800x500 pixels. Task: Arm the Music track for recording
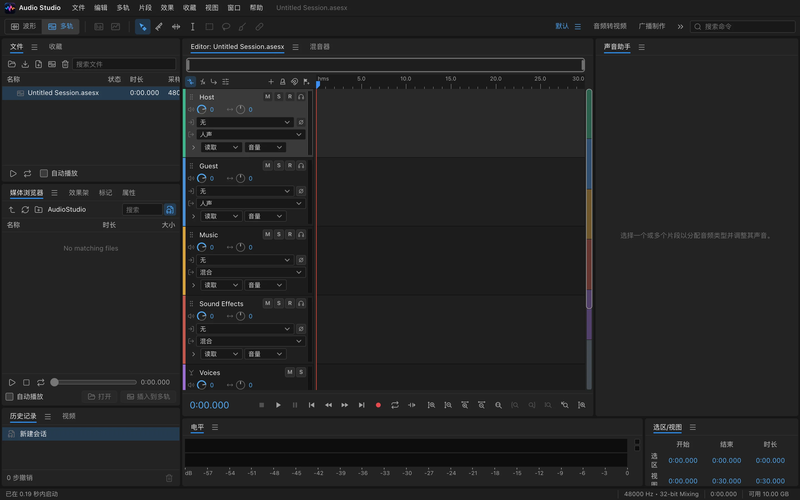click(x=290, y=234)
